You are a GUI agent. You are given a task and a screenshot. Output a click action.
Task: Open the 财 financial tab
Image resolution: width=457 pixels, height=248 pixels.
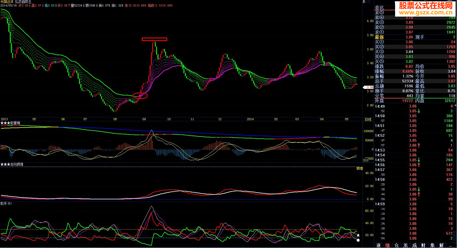[x=423, y=245]
